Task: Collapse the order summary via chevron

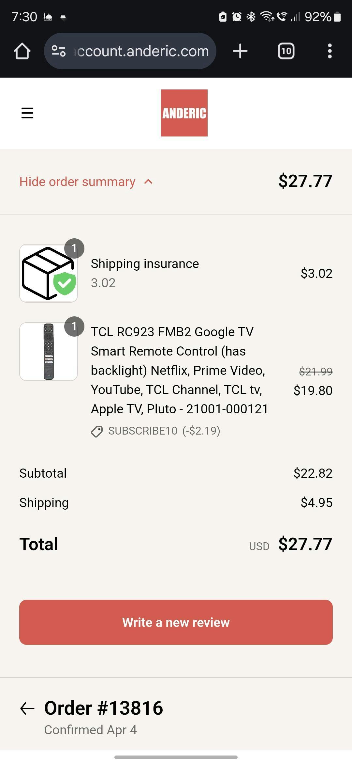Action: (148, 182)
